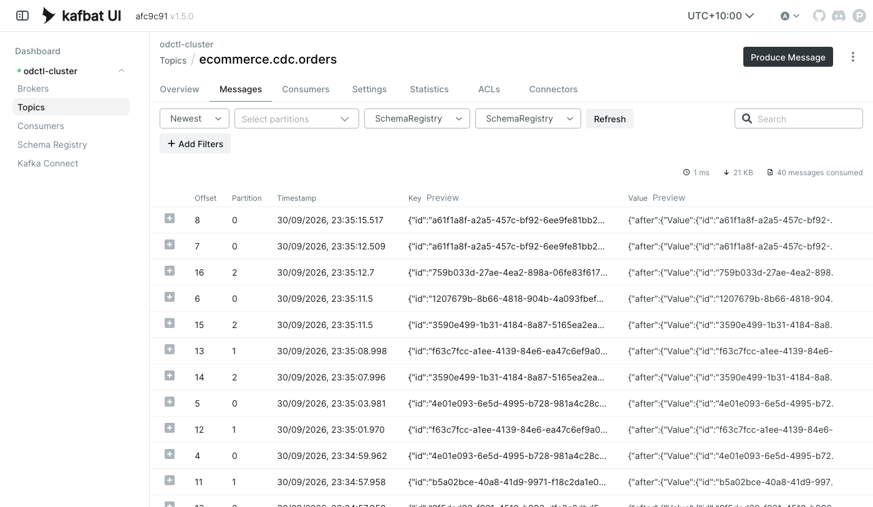Expand message row with offset 14
Viewport: 873px width, 507px height.
click(x=170, y=375)
